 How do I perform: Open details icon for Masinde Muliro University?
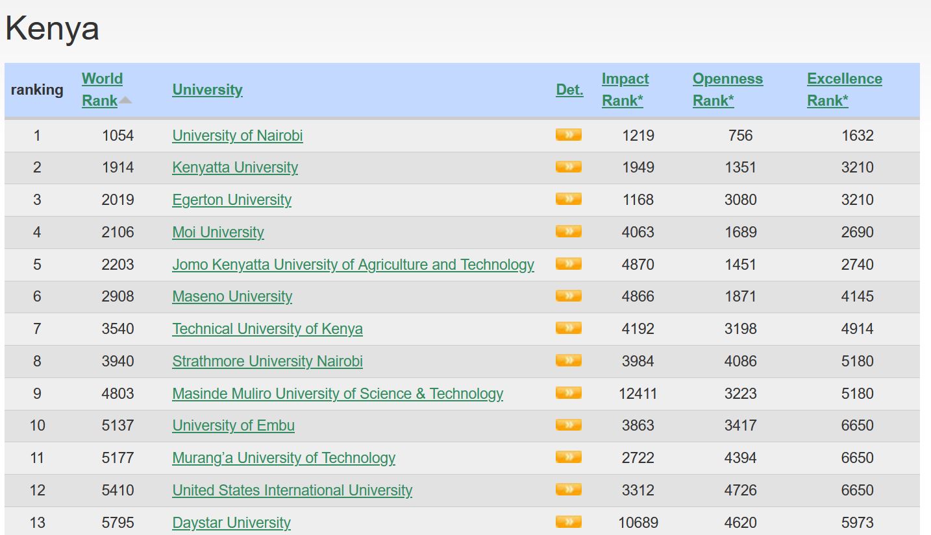pos(568,393)
